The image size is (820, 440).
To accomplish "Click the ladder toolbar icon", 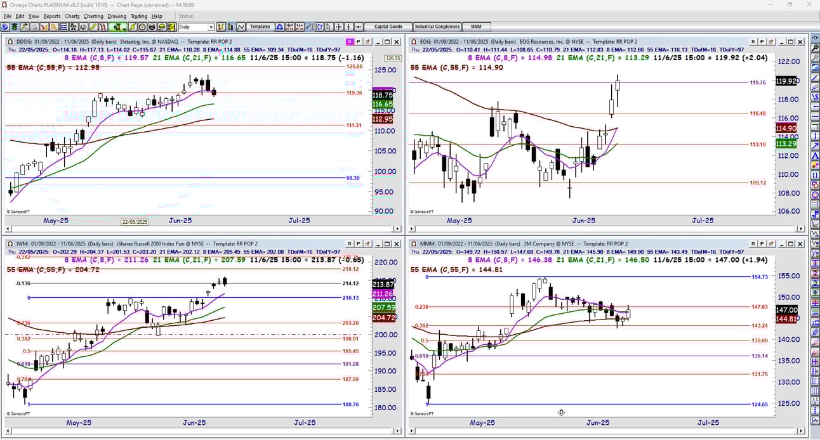I will [103, 27].
